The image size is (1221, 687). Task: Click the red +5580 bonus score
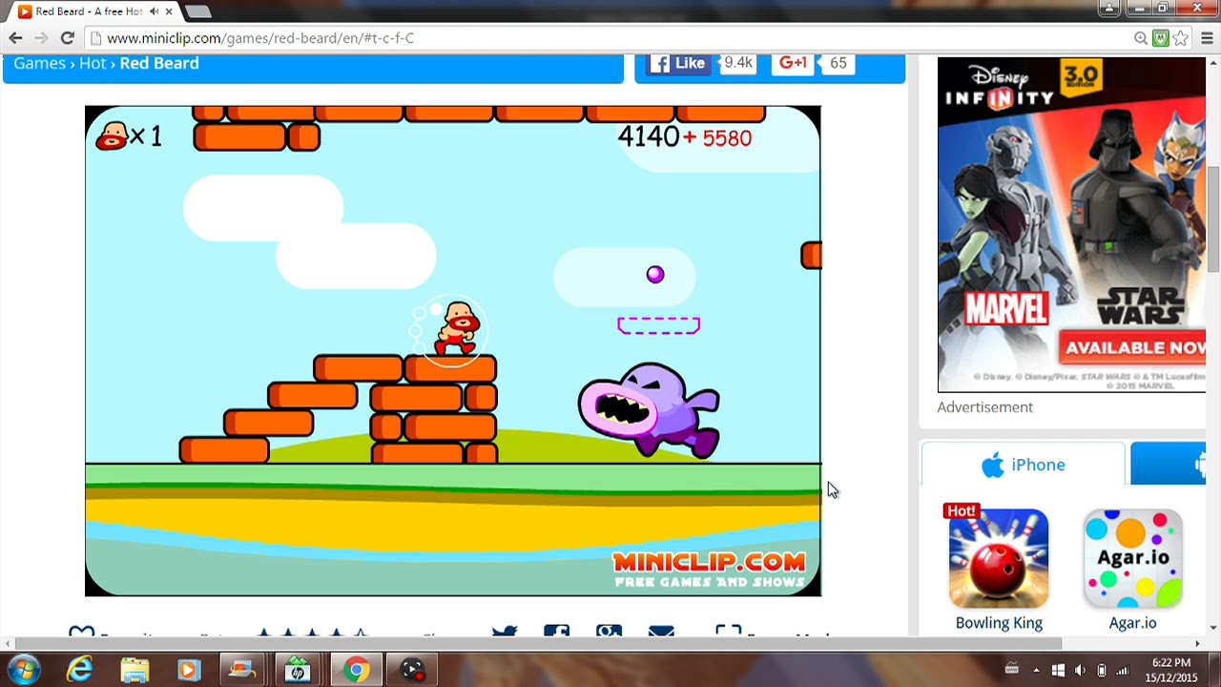click(x=717, y=138)
